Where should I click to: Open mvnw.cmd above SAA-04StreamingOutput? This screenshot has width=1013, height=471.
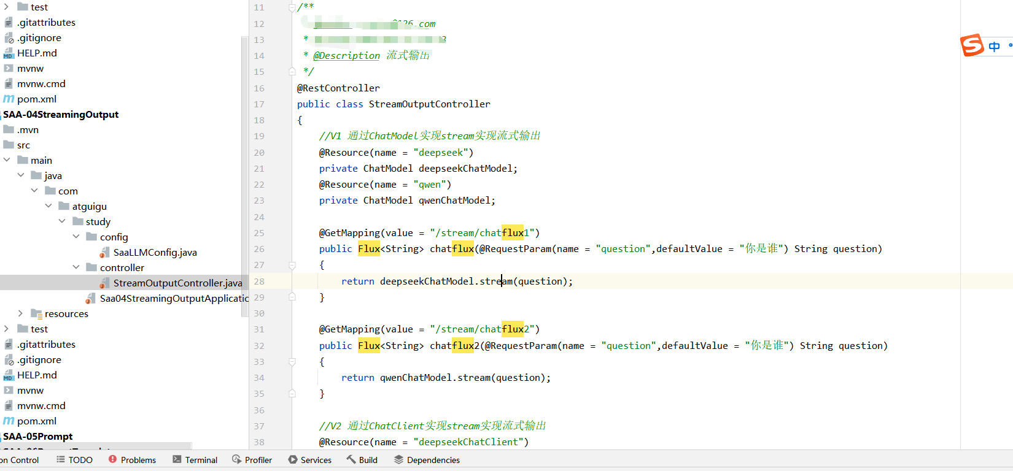click(x=41, y=83)
